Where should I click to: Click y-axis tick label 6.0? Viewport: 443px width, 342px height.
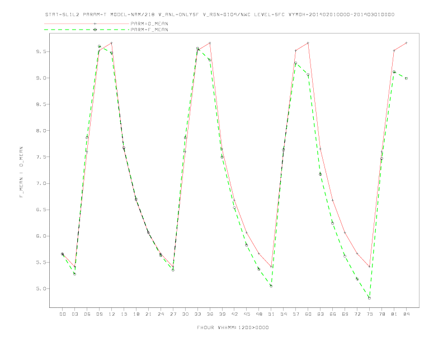41,236
